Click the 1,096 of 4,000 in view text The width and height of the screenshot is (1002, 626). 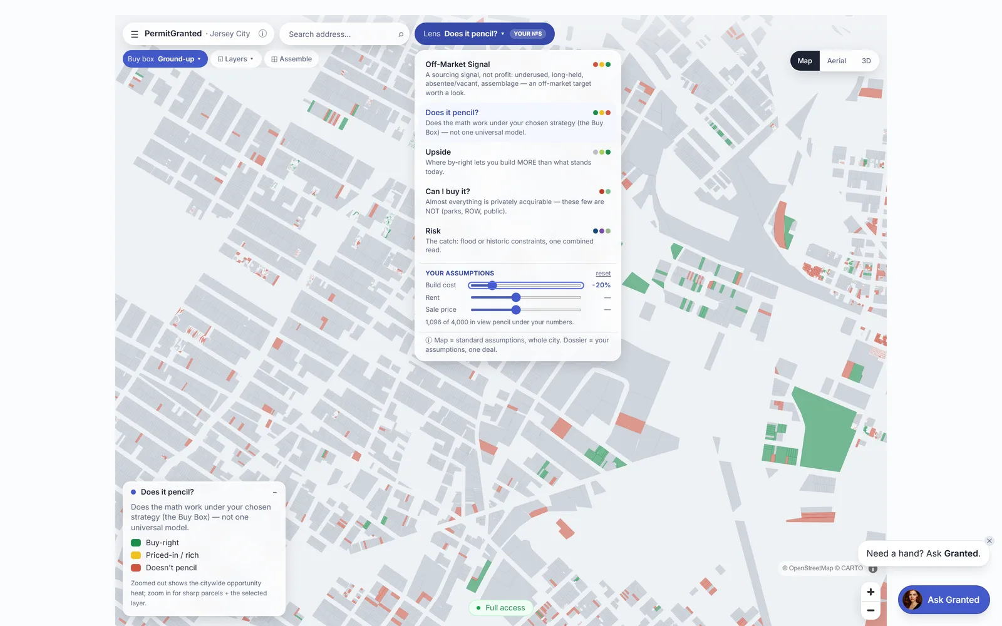[x=499, y=322]
